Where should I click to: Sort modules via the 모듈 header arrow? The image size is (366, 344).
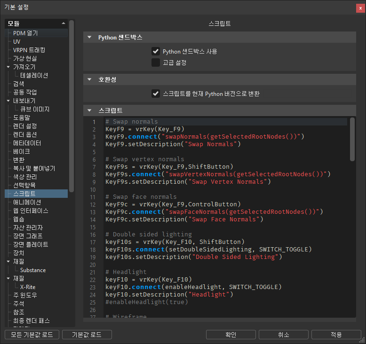pos(63,23)
